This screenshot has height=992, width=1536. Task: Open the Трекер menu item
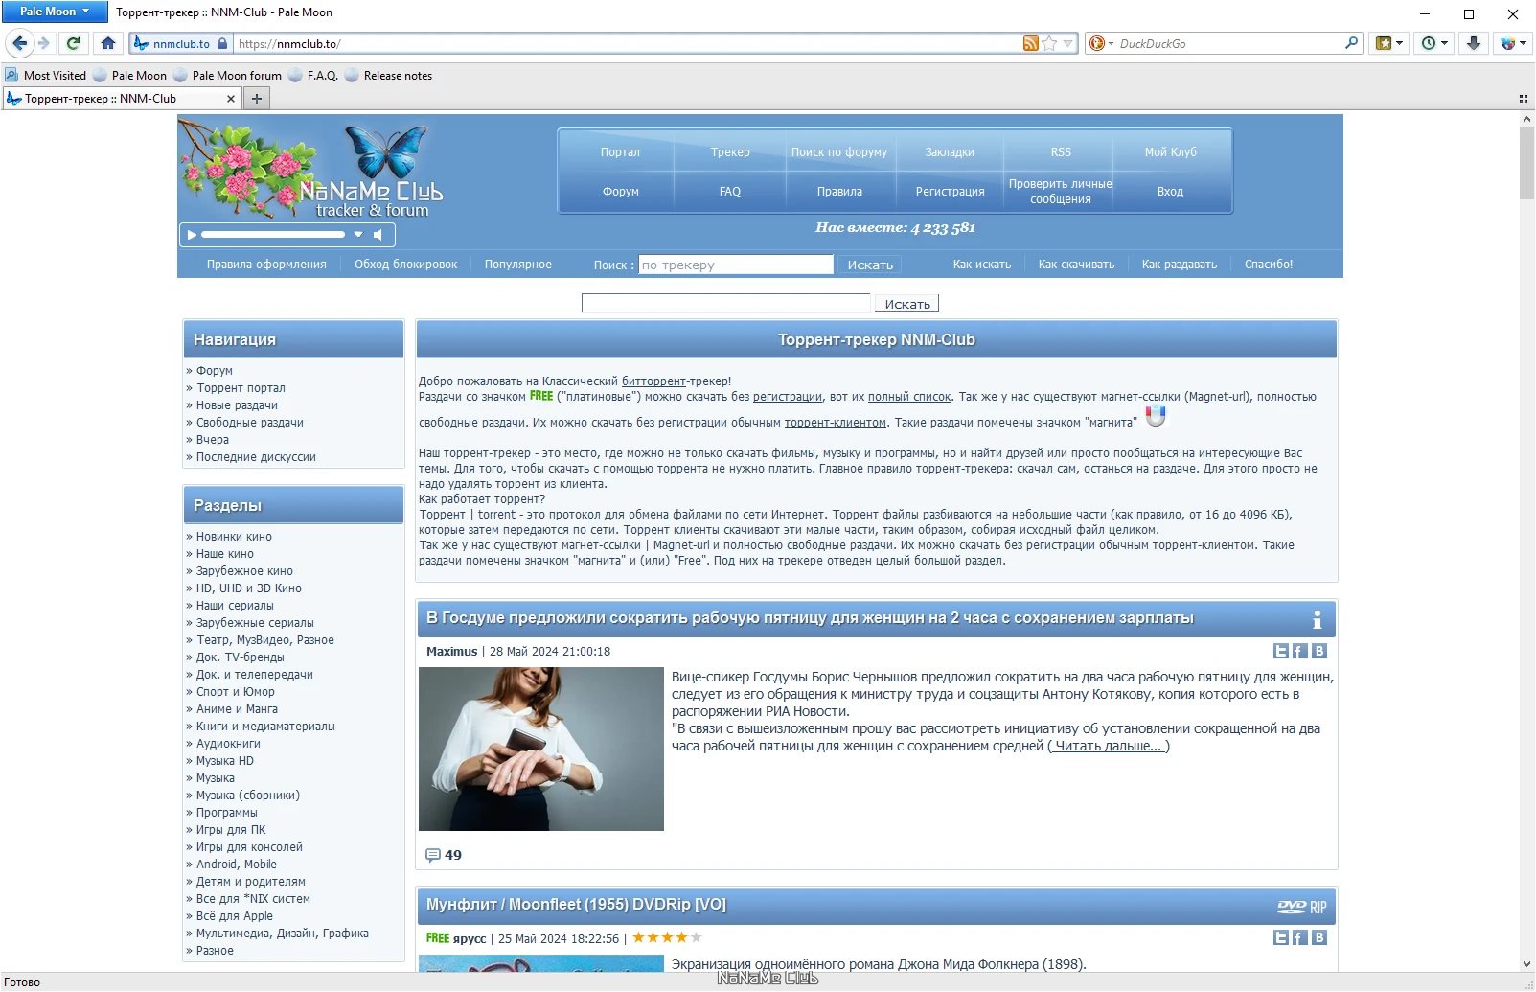click(x=730, y=151)
